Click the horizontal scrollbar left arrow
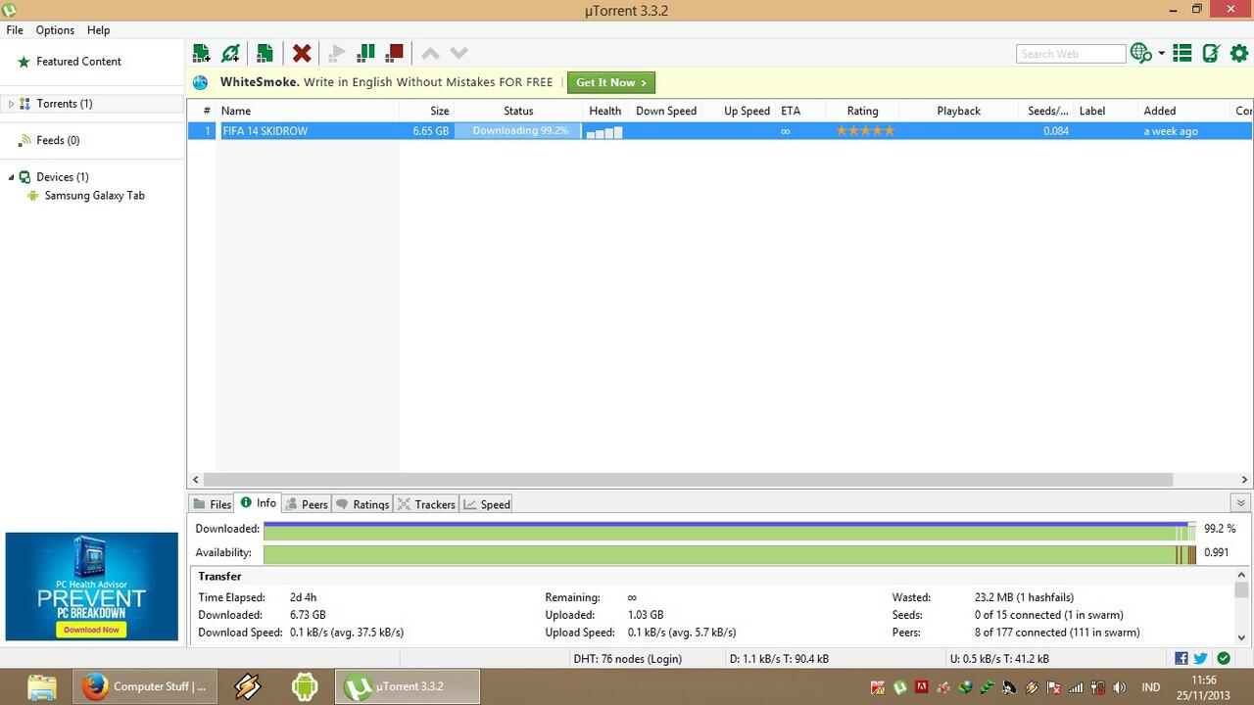Screen dimensions: 1254x705 (196, 480)
